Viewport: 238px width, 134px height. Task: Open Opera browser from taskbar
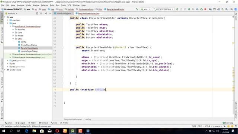coord(57,131)
